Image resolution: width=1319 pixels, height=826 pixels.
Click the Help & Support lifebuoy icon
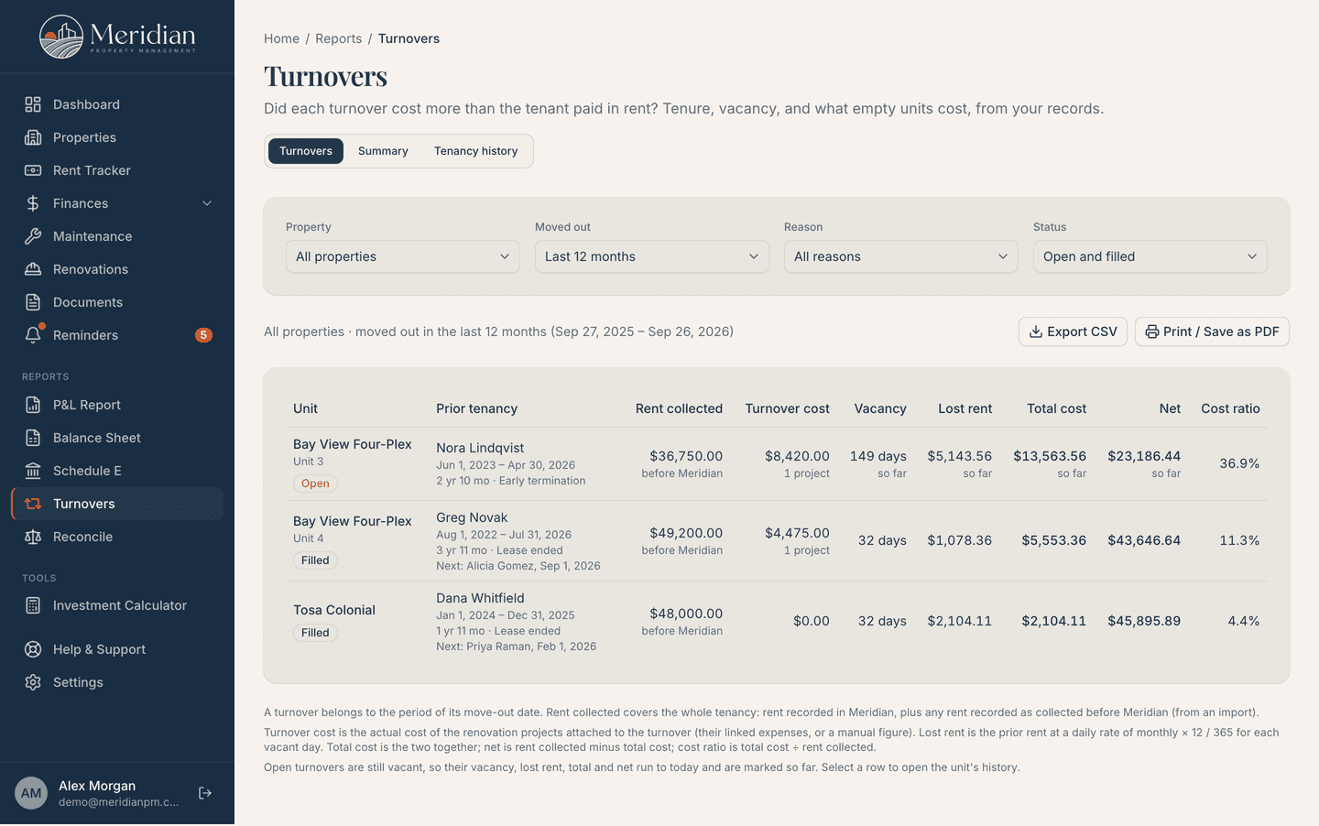click(x=33, y=649)
